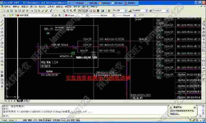Toggle 极轴 polar tracking in status bar
This screenshot has height=123, width=206.
[40, 120]
